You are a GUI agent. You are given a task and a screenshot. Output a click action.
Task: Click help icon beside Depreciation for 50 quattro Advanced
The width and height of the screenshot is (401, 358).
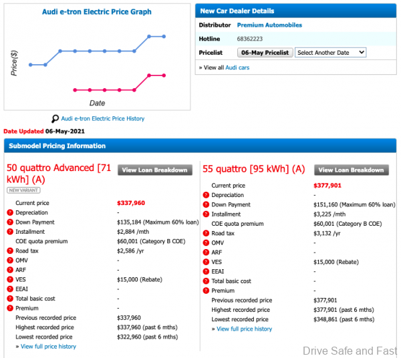(x=10, y=212)
